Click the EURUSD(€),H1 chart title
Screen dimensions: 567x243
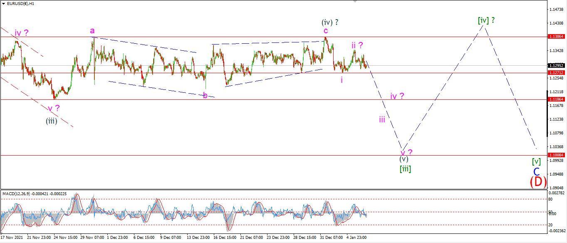[x=21, y=3]
